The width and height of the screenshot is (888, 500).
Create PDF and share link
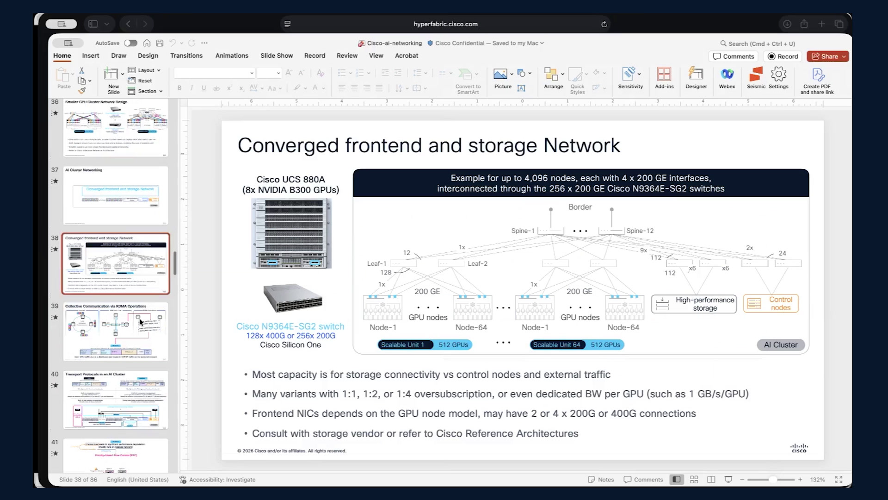tap(817, 81)
